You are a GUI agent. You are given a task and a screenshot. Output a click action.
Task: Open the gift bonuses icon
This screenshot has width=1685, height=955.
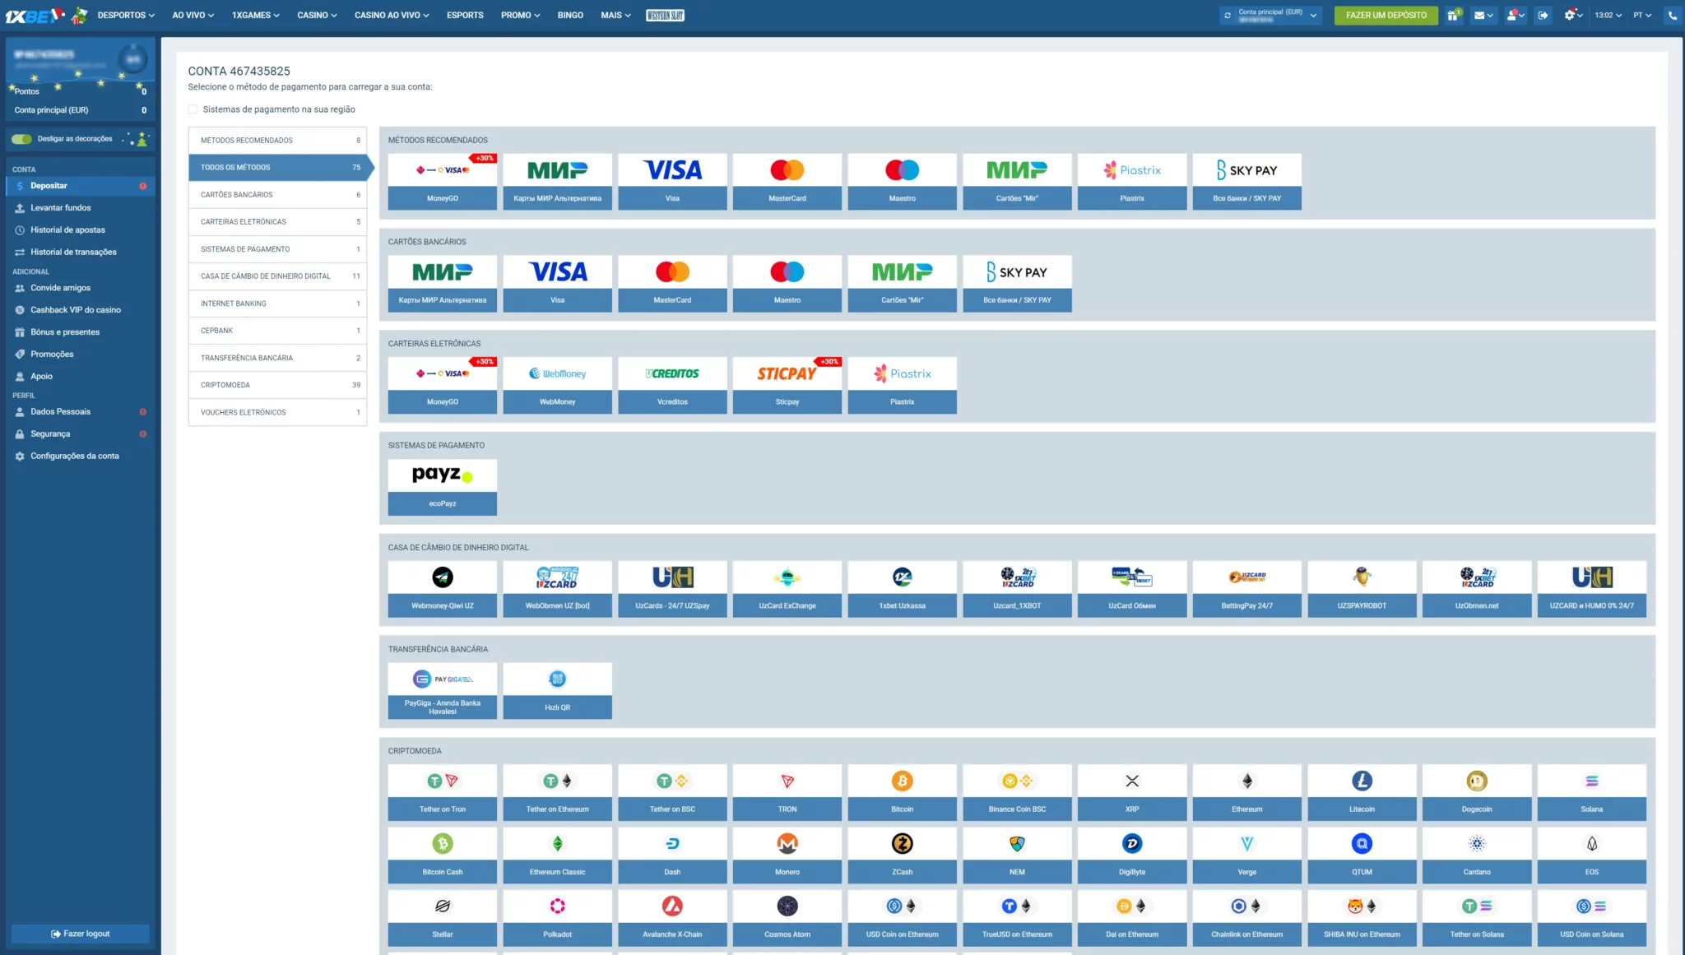pyautogui.click(x=1454, y=15)
